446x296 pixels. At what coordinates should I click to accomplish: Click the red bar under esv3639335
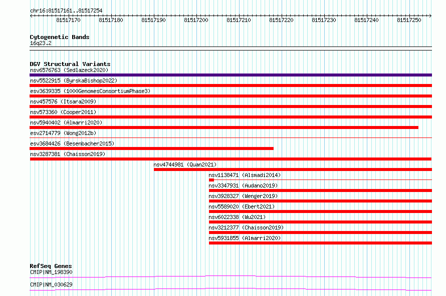pyautogui.click(x=231, y=96)
